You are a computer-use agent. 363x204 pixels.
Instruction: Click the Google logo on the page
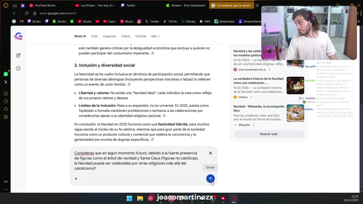click(18, 36)
